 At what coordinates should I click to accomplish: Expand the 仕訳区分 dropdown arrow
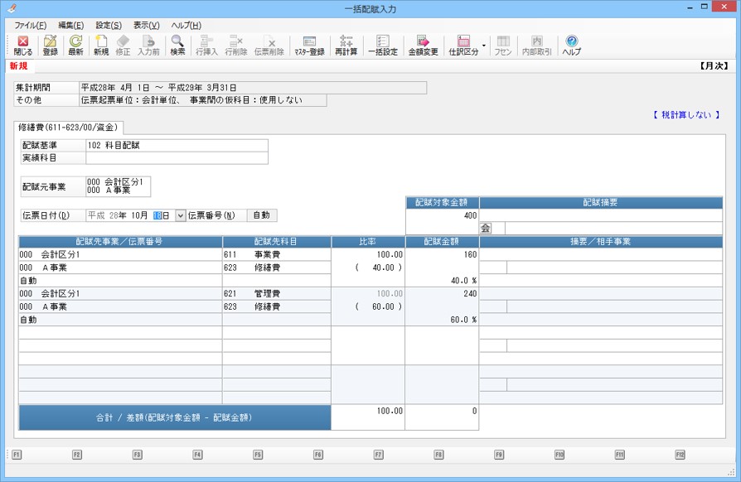point(484,45)
